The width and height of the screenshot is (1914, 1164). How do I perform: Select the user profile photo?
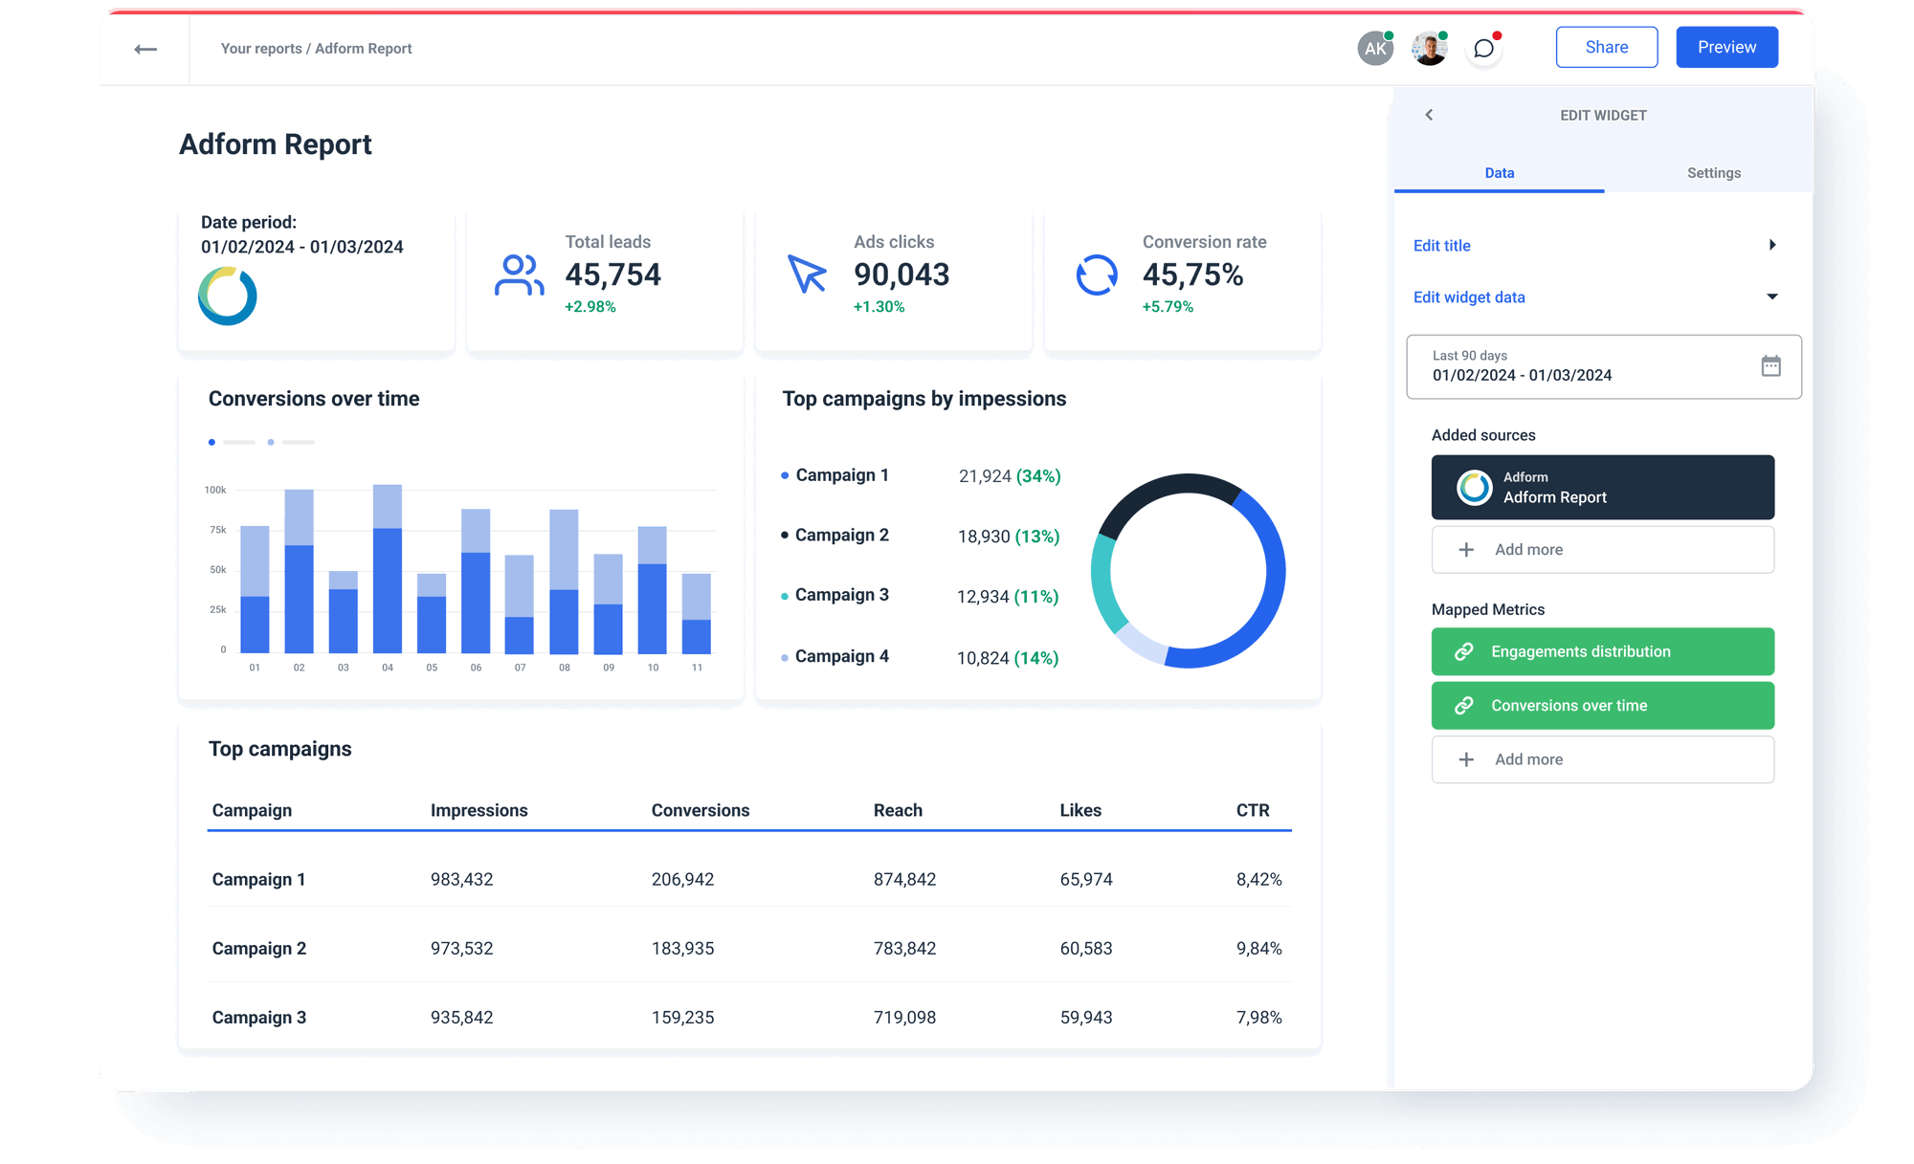(x=1430, y=47)
